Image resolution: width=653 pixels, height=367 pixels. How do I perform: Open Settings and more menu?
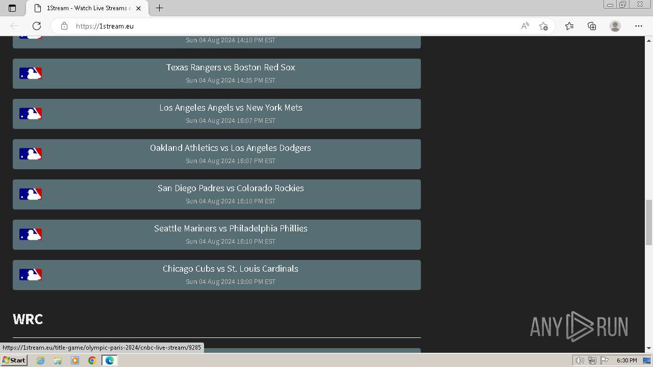tap(639, 26)
